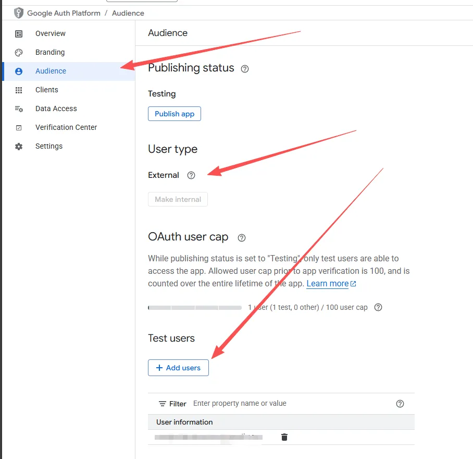
Task: Click the Filter lines icon
Action: 163,404
